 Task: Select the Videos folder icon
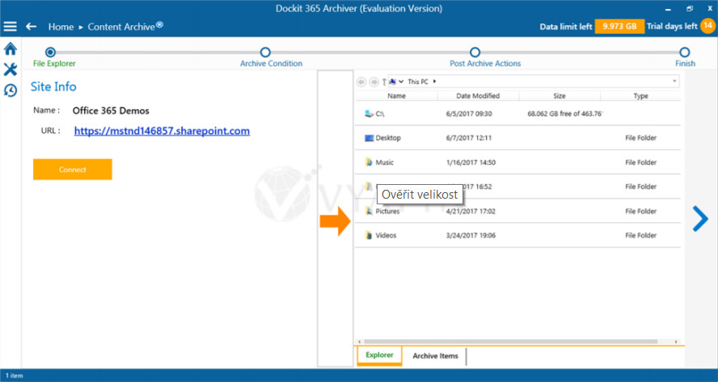[x=369, y=235]
